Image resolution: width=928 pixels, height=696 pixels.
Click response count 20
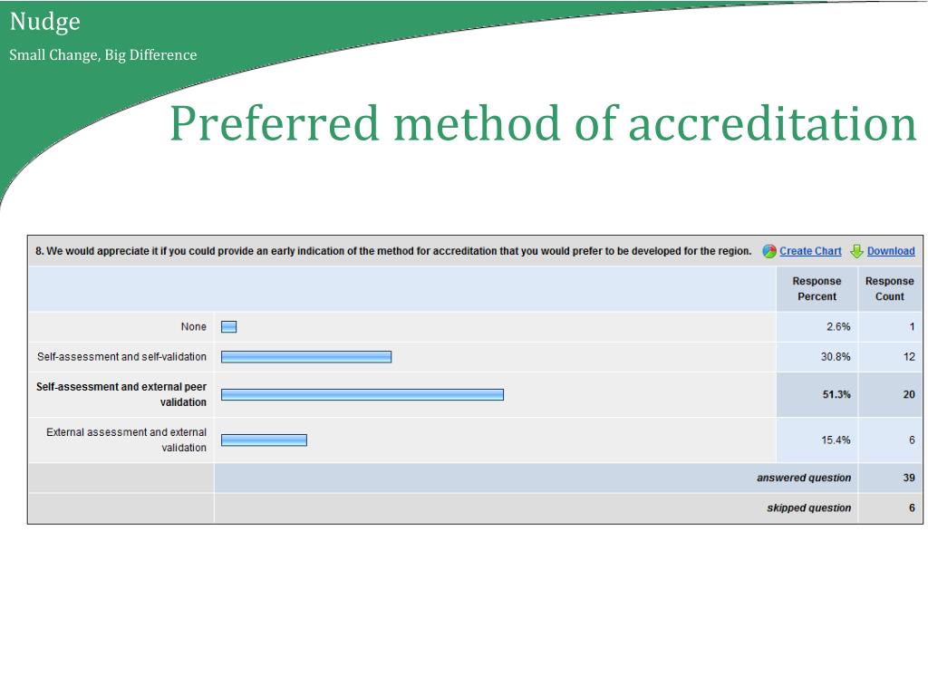(909, 395)
